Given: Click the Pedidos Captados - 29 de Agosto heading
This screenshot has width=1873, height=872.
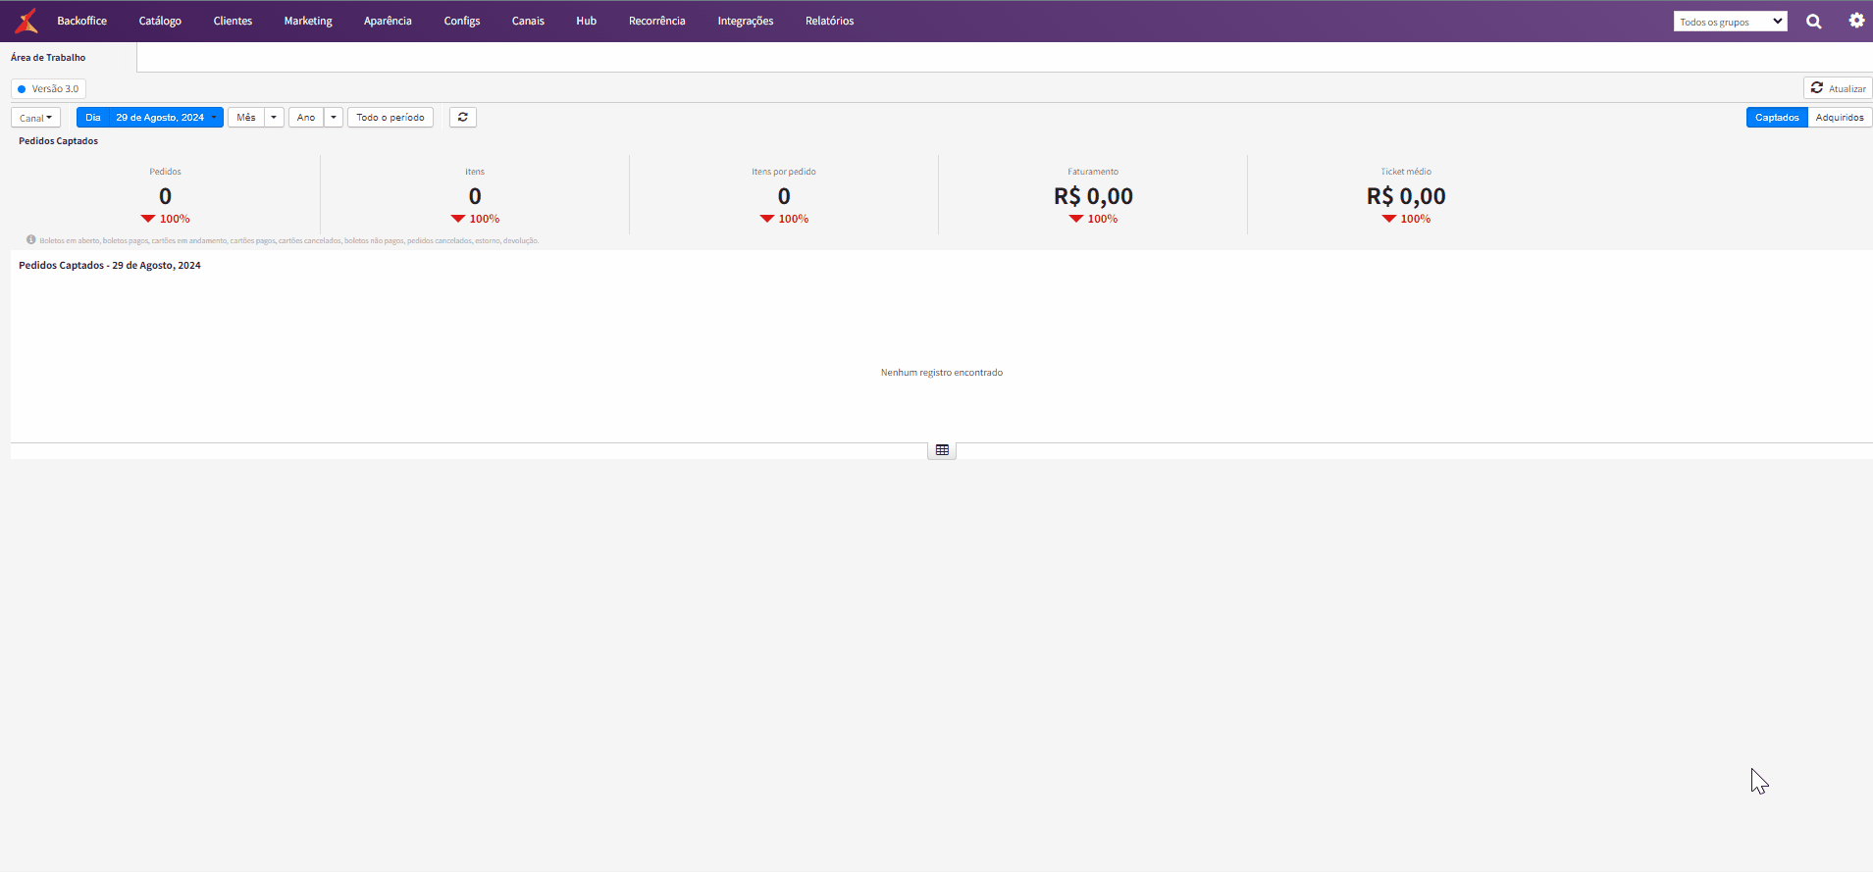Looking at the screenshot, I should pyautogui.click(x=110, y=266).
